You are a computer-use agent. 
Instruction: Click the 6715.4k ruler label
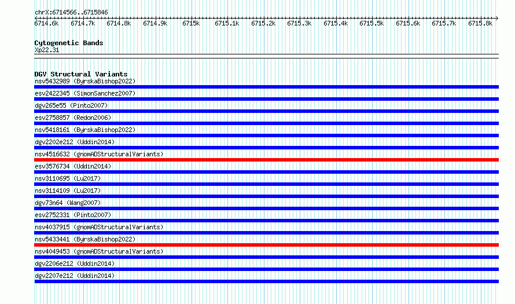pos(336,23)
